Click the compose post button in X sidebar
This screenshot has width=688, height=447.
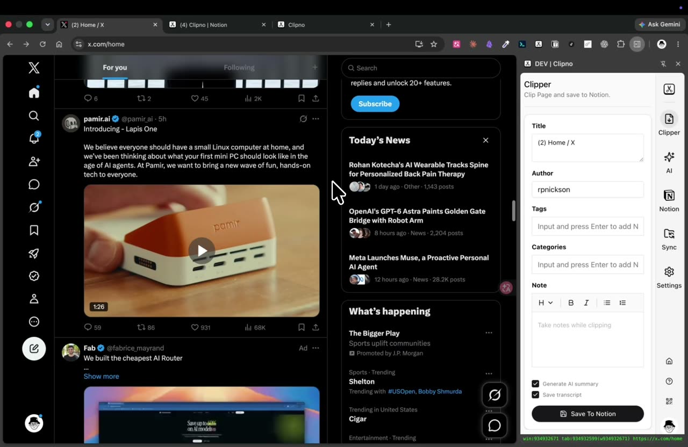click(34, 349)
